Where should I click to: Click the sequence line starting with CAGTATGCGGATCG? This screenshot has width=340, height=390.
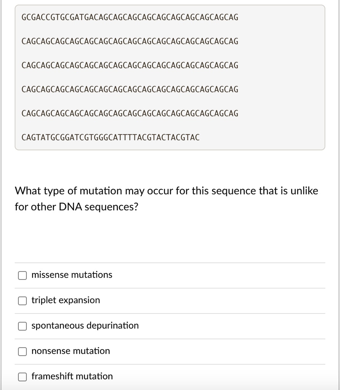click(111, 137)
